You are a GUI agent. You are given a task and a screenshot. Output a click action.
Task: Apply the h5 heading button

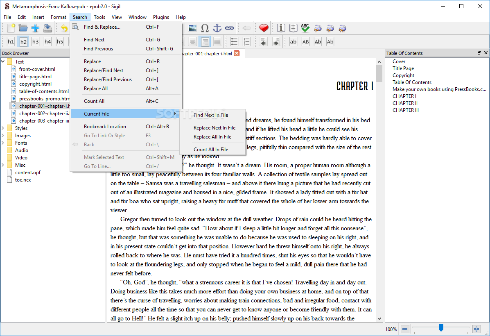pos(60,42)
